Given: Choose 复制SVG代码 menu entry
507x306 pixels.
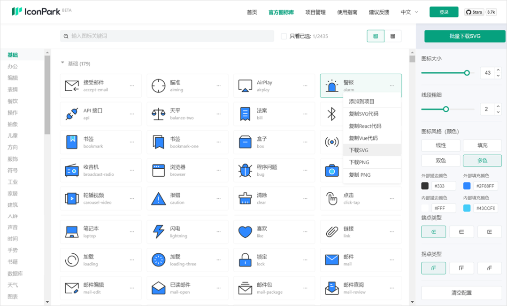Looking at the screenshot, I should (372, 114).
